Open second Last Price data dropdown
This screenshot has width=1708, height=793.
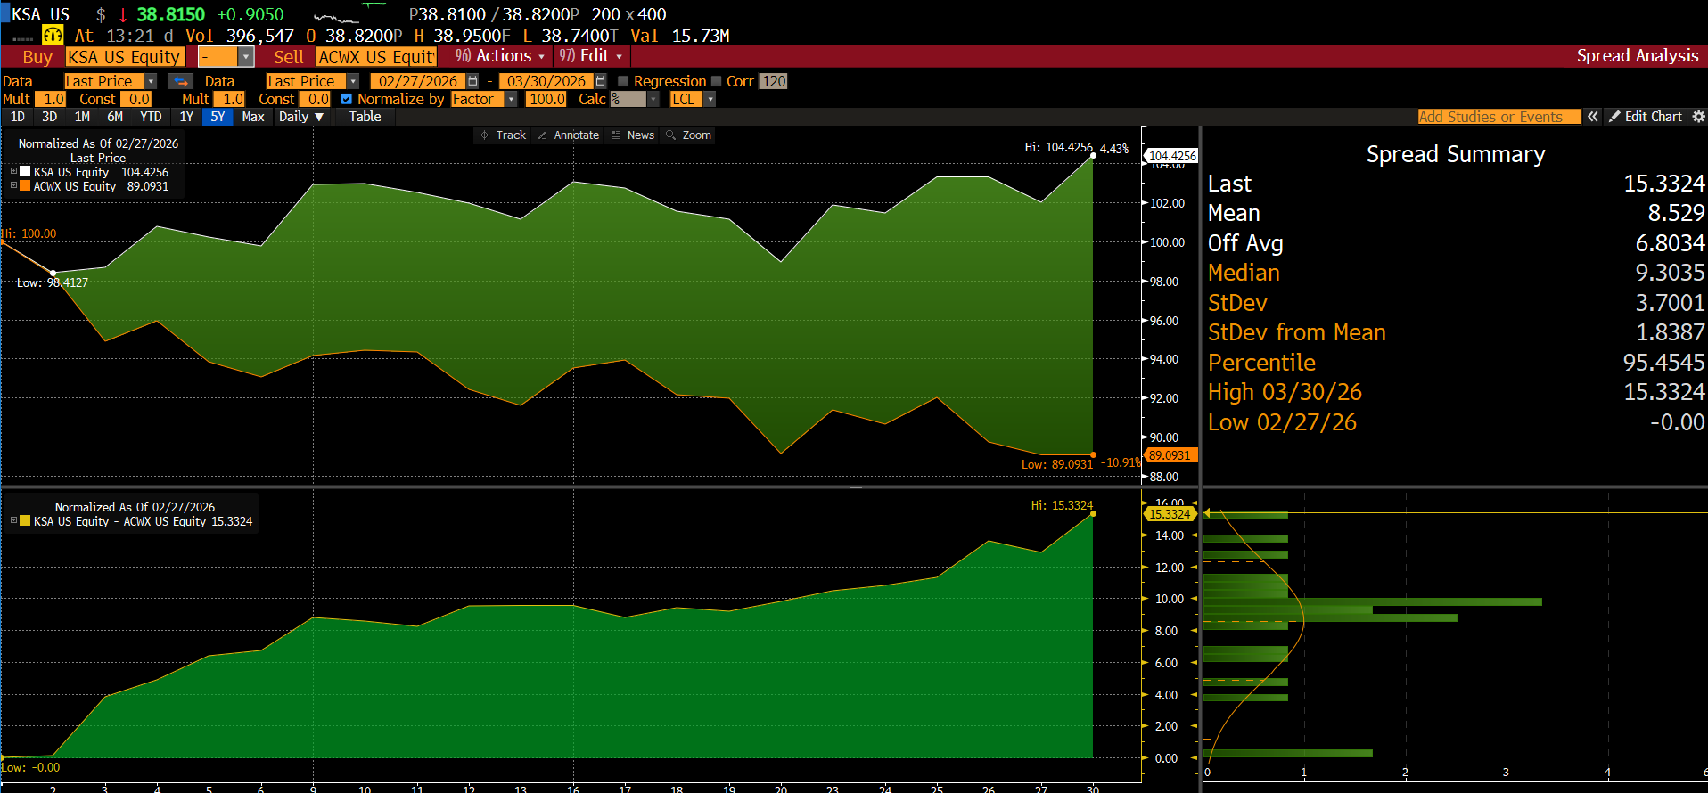(353, 81)
